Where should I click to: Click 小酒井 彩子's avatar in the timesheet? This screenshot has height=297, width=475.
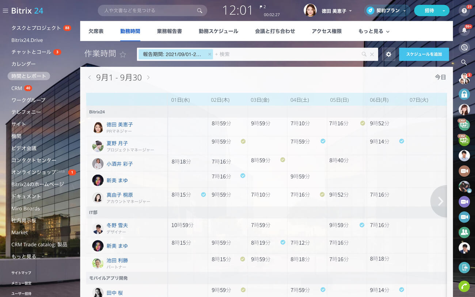(98, 164)
